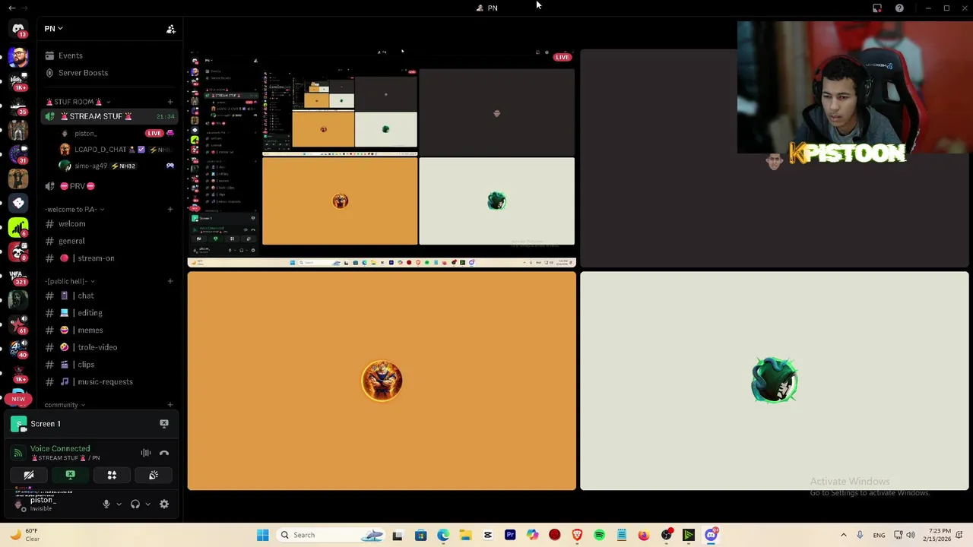Mute microphone in user panel

coord(106,504)
